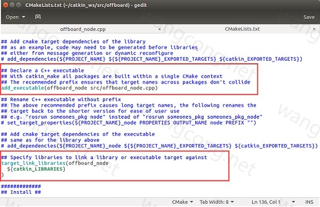The width and height of the screenshot is (320, 207).
Task: Close the CMakeLists.txt tab
Action: (x=314, y=29)
